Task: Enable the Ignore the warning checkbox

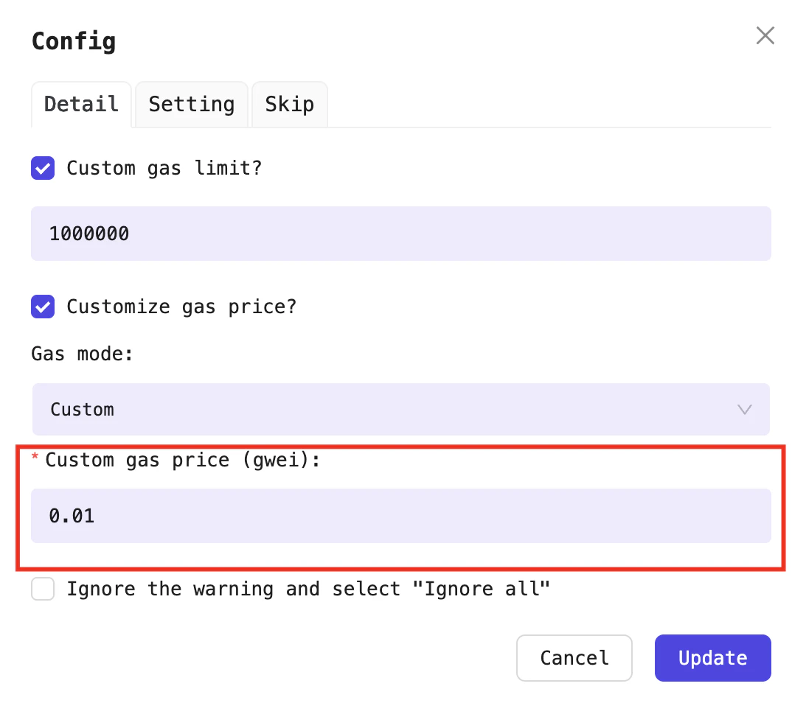Action: [x=43, y=589]
